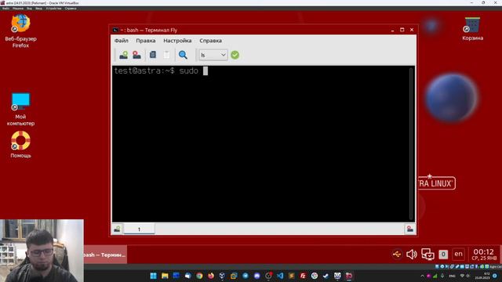Viewport: 502px width, 282px height.
Task: Open Firefox from Windows taskbar
Action: click(211, 276)
